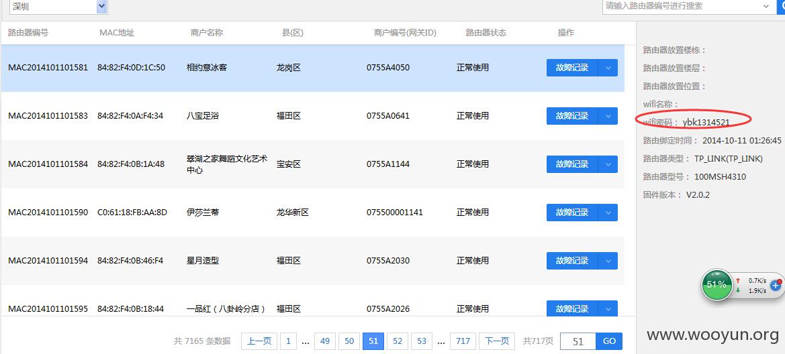Click MAC address 84:82:F4:0D:1C:50

[131, 68]
